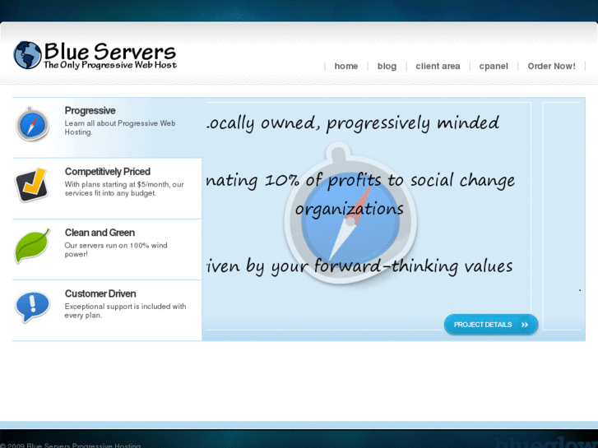Click 'With plans starting at $5/month' text
The image size is (598, 448).
pyautogui.click(x=118, y=184)
